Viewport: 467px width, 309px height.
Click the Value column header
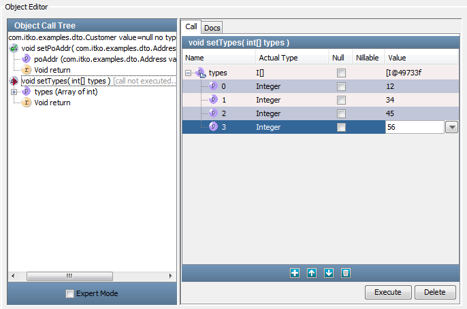[421, 58]
